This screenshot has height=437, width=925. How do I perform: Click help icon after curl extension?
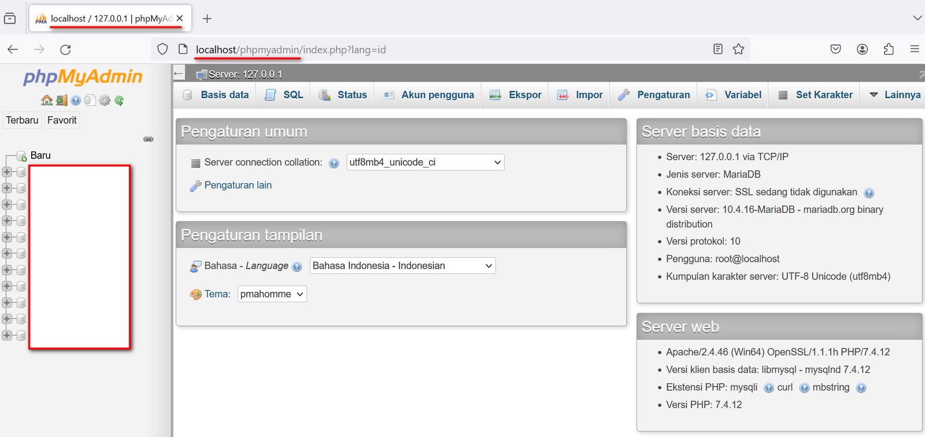click(x=804, y=388)
